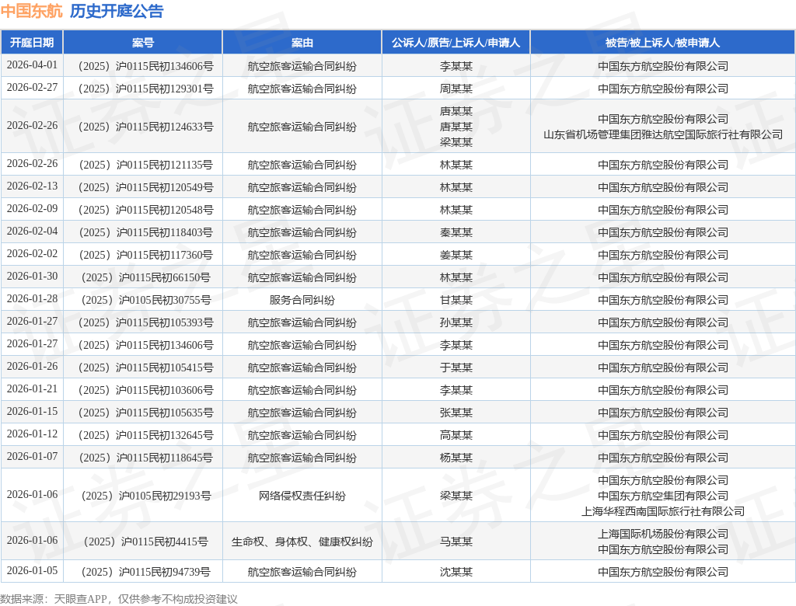Click the cause 网络侵权责任纠纷
The height and width of the screenshot is (606, 796).
point(302,496)
